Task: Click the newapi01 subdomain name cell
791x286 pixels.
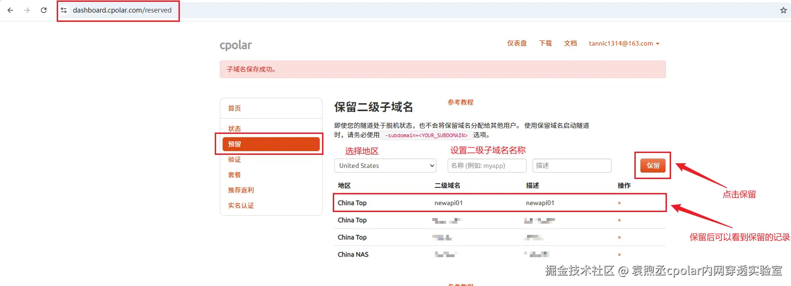Action: (x=448, y=203)
